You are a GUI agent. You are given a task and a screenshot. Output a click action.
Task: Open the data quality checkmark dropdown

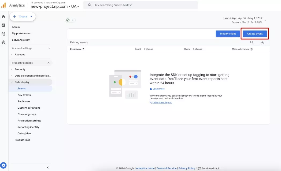(70, 20)
